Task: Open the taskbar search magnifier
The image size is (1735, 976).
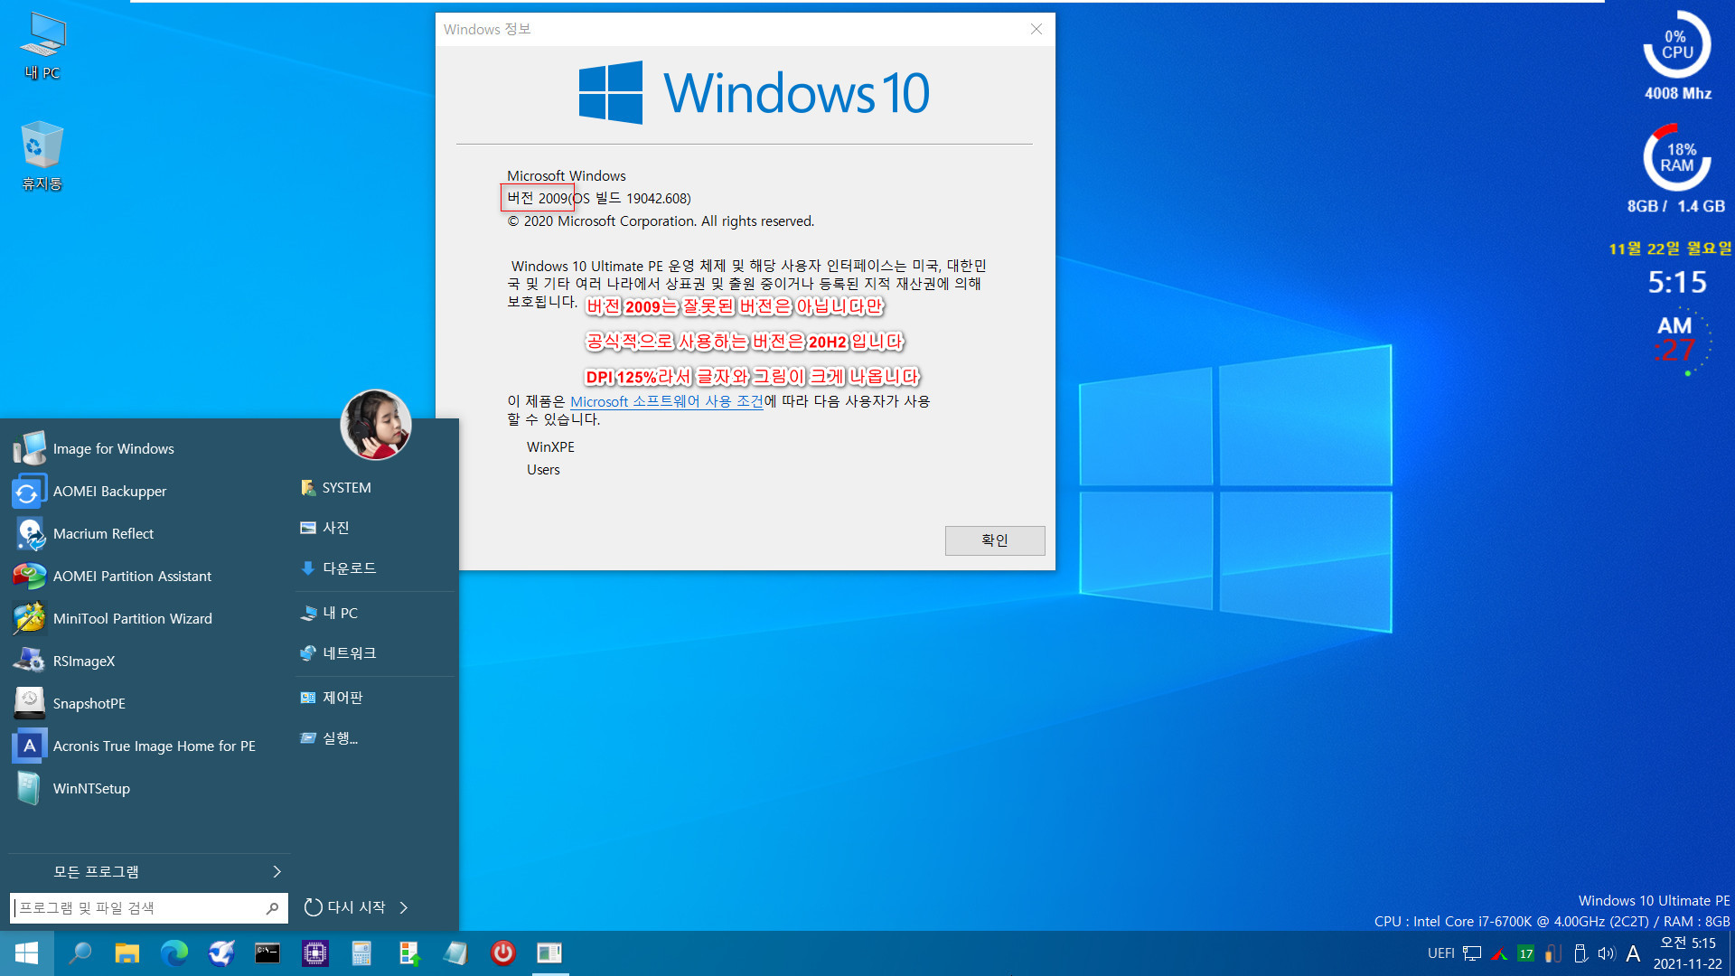Action: (80, 953)
